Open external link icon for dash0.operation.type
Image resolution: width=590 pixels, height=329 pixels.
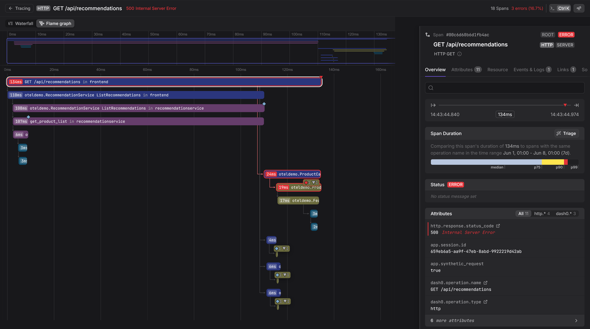pos(485,302)
